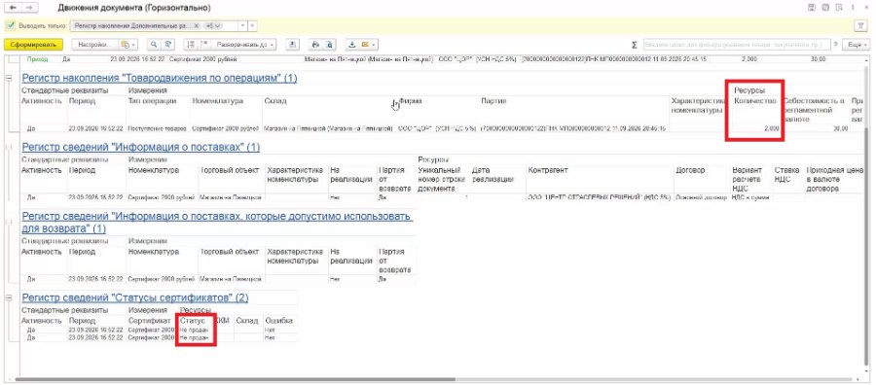
Task: Click the download/save-to-file icon
Action: coord(352,45)
